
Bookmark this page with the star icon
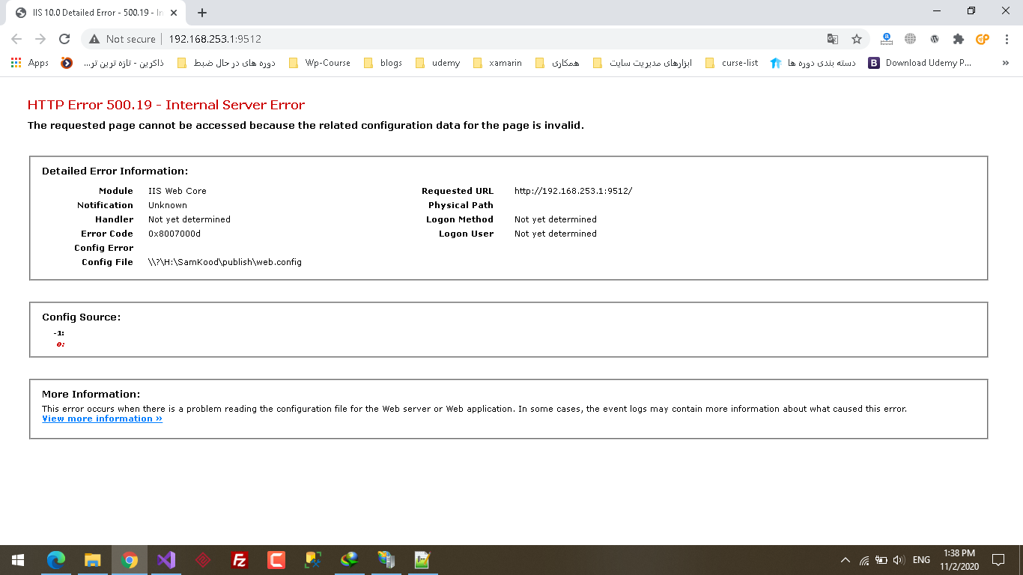click(857, 39)
